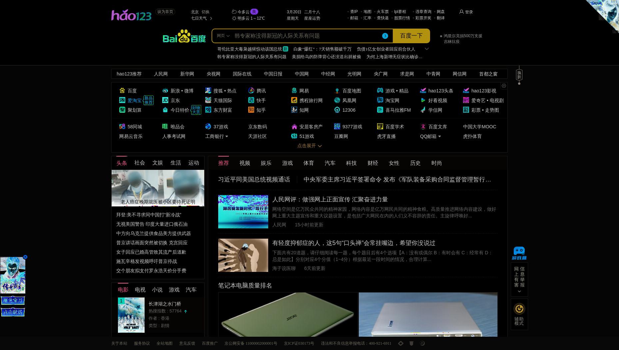This screenshot has width=619, height=350.
Task: Open the 12306 icon link
Action: [x=337, y=110]
